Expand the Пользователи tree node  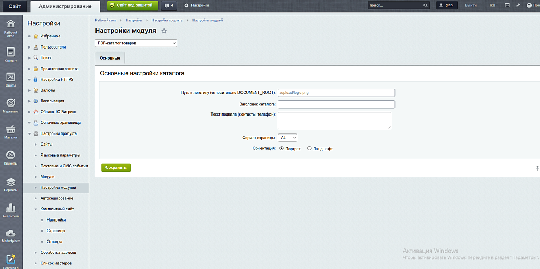30,47
